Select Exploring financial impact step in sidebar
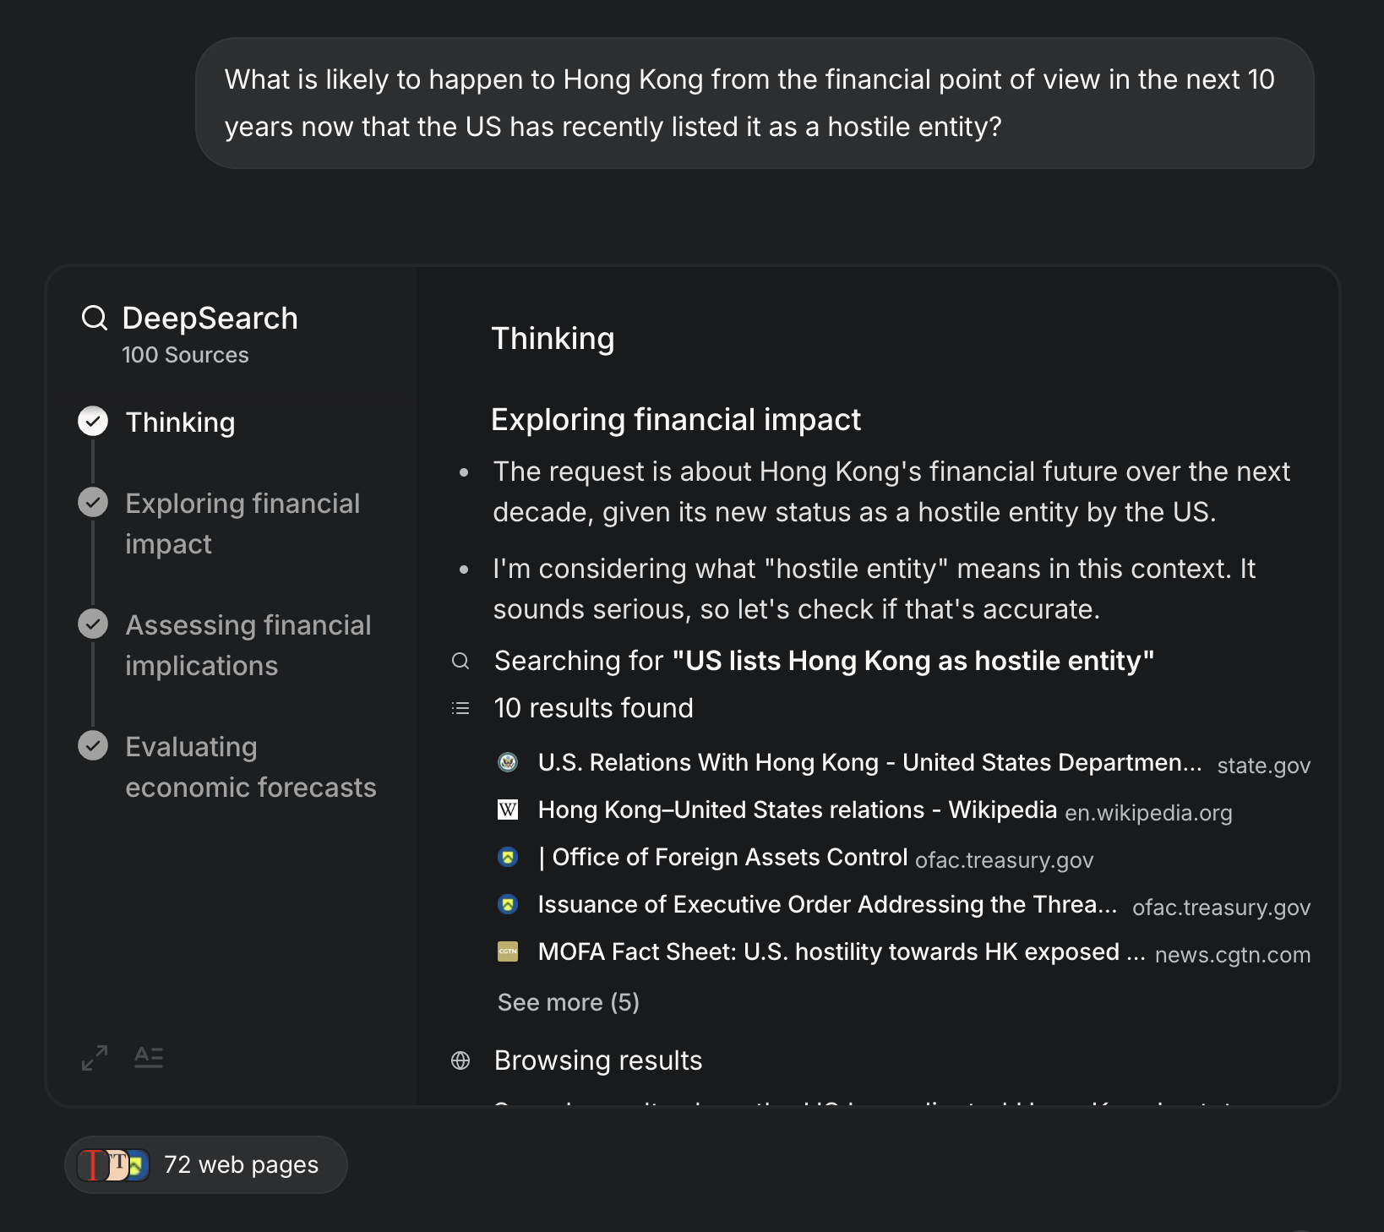Screen dimensions: 1384x1232 (242, 524)
